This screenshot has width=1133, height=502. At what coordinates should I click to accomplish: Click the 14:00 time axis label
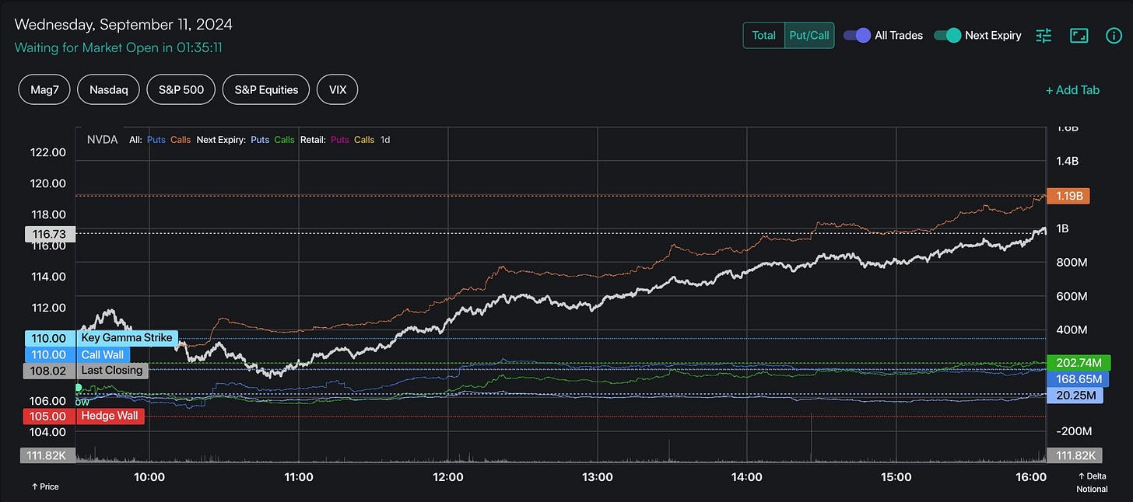(747, 476)
